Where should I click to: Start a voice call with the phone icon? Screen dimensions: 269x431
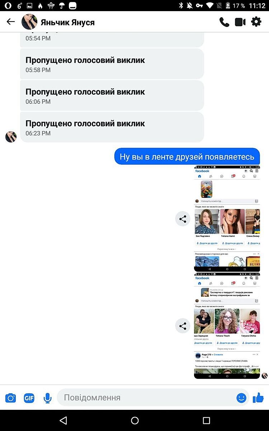click(x=224, y=22)
